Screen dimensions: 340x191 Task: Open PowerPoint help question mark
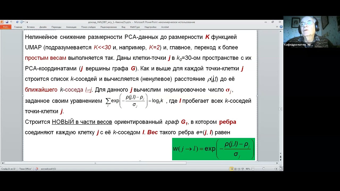tap(281, 27)
